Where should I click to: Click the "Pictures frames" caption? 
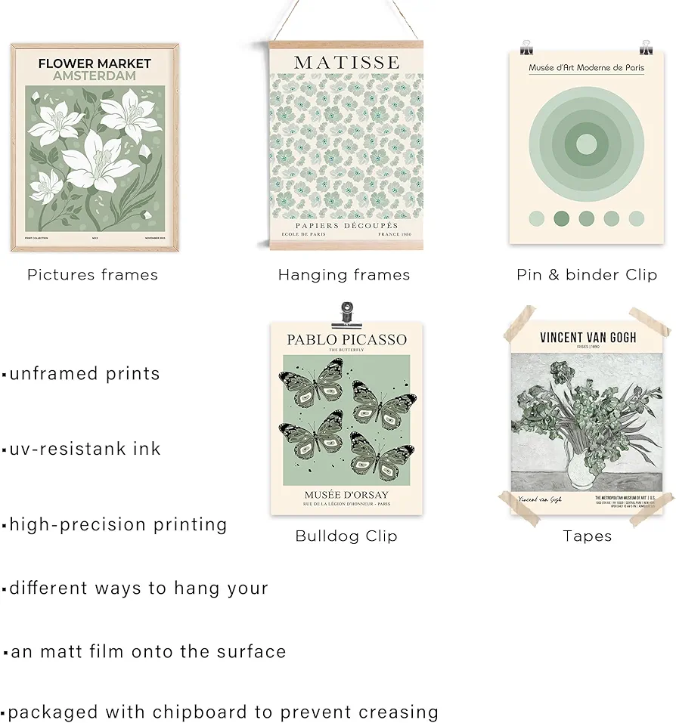pyautogui.click(x=92, y=275)
